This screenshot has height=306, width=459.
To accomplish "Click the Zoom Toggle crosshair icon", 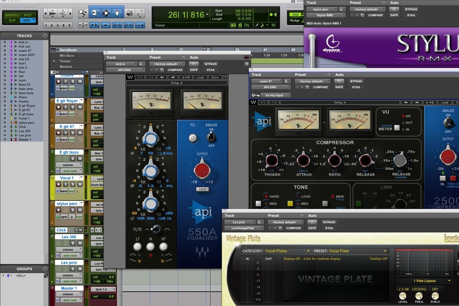I will [x=83, y=25].
